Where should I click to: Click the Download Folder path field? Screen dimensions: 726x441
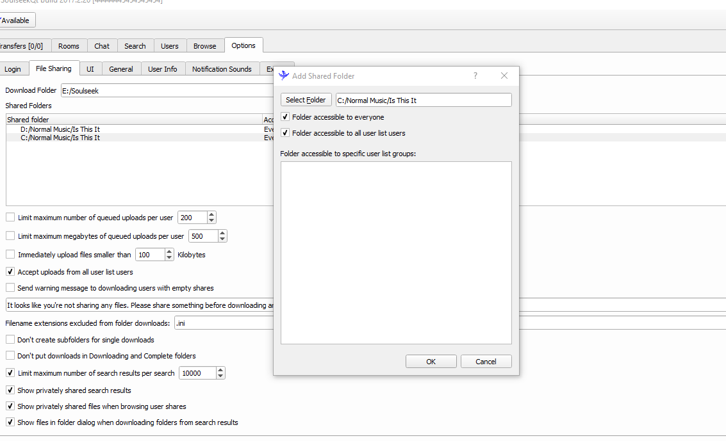[x=167, y=91]
